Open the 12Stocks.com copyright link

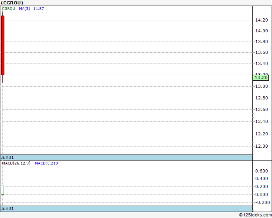click(255, 215)
